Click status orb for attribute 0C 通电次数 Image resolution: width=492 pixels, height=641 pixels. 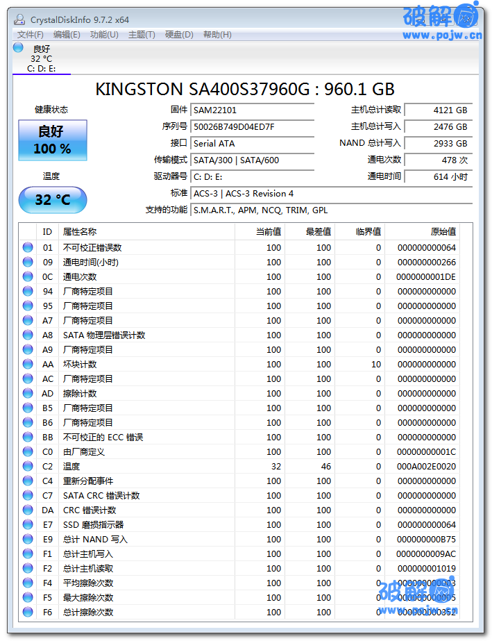coord(28,277)
